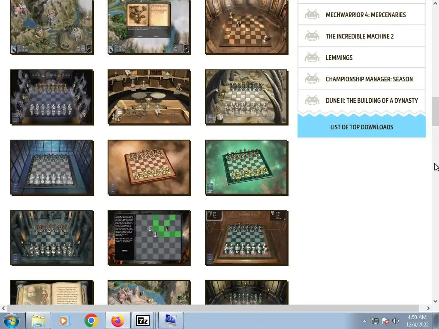The image size is (439, 329).
Task: Click the horizontal scrollbar left arrow
Action: coord(3,308)
